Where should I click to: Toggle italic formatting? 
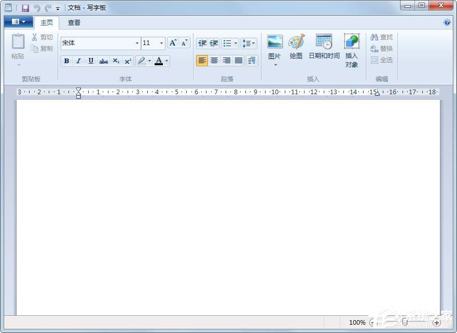pos(78,61)
